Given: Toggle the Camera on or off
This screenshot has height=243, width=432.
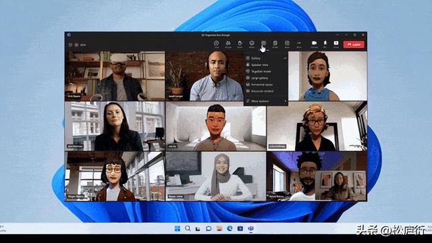Looking at the screenshot, I should click(314, 43).
